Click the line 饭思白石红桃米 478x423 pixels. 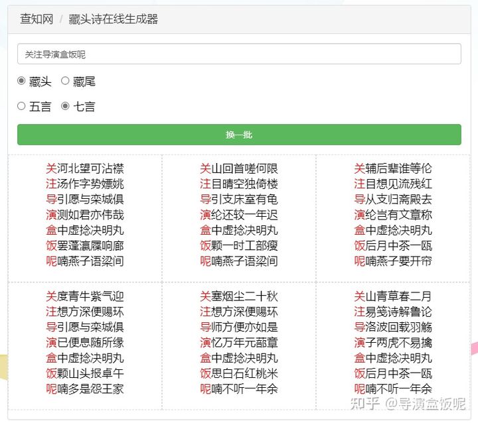pyautogui.click(x=239, y=373)
